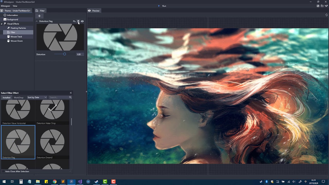Open Sublime Text from the taskbar

click(63, 182)
